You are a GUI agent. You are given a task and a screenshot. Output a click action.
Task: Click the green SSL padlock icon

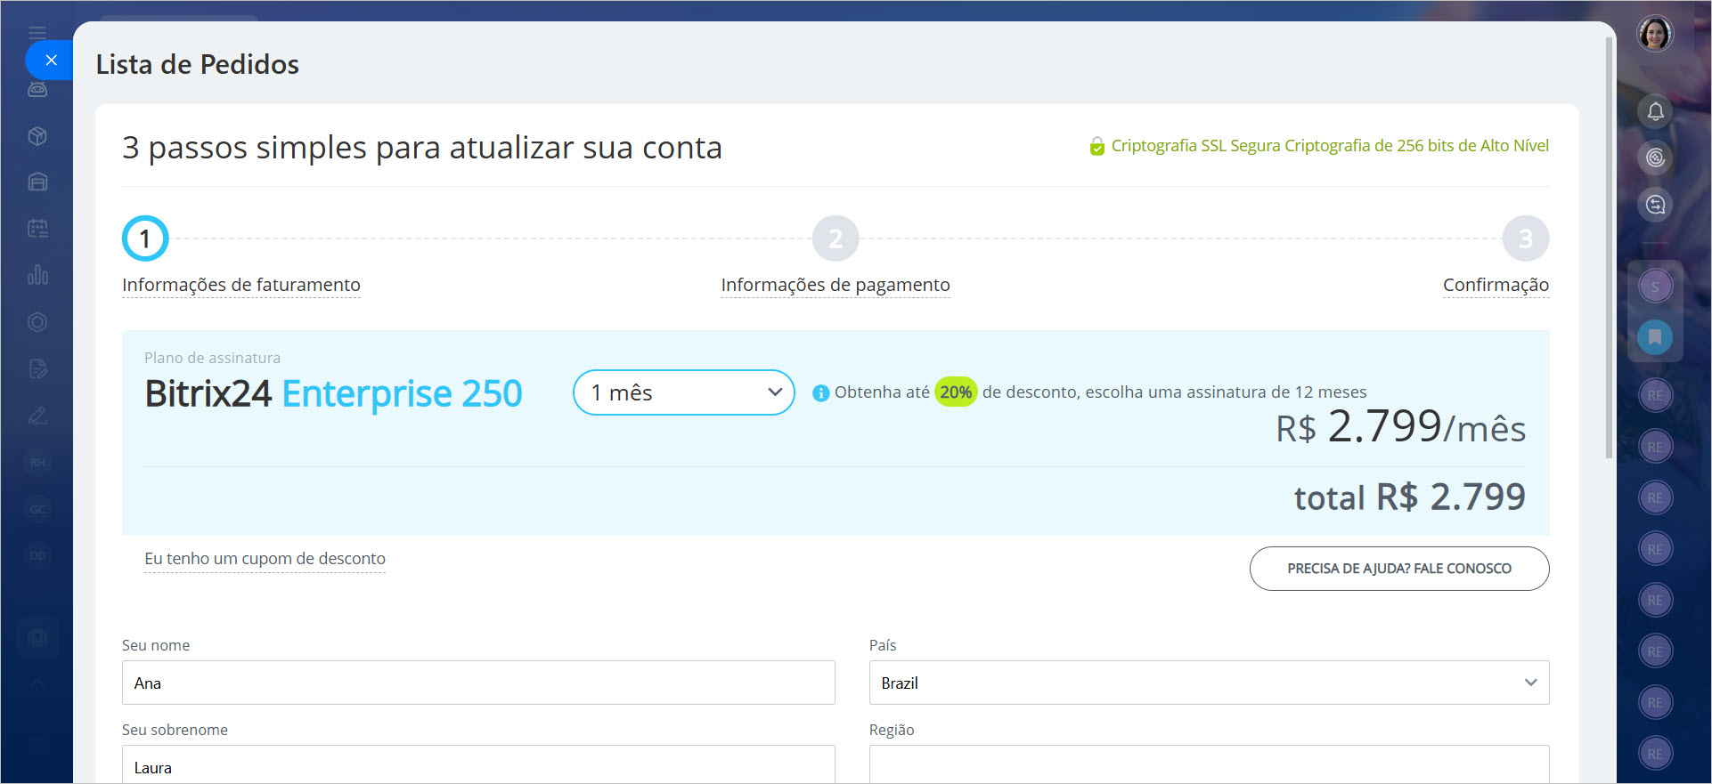coord(1097,146)
